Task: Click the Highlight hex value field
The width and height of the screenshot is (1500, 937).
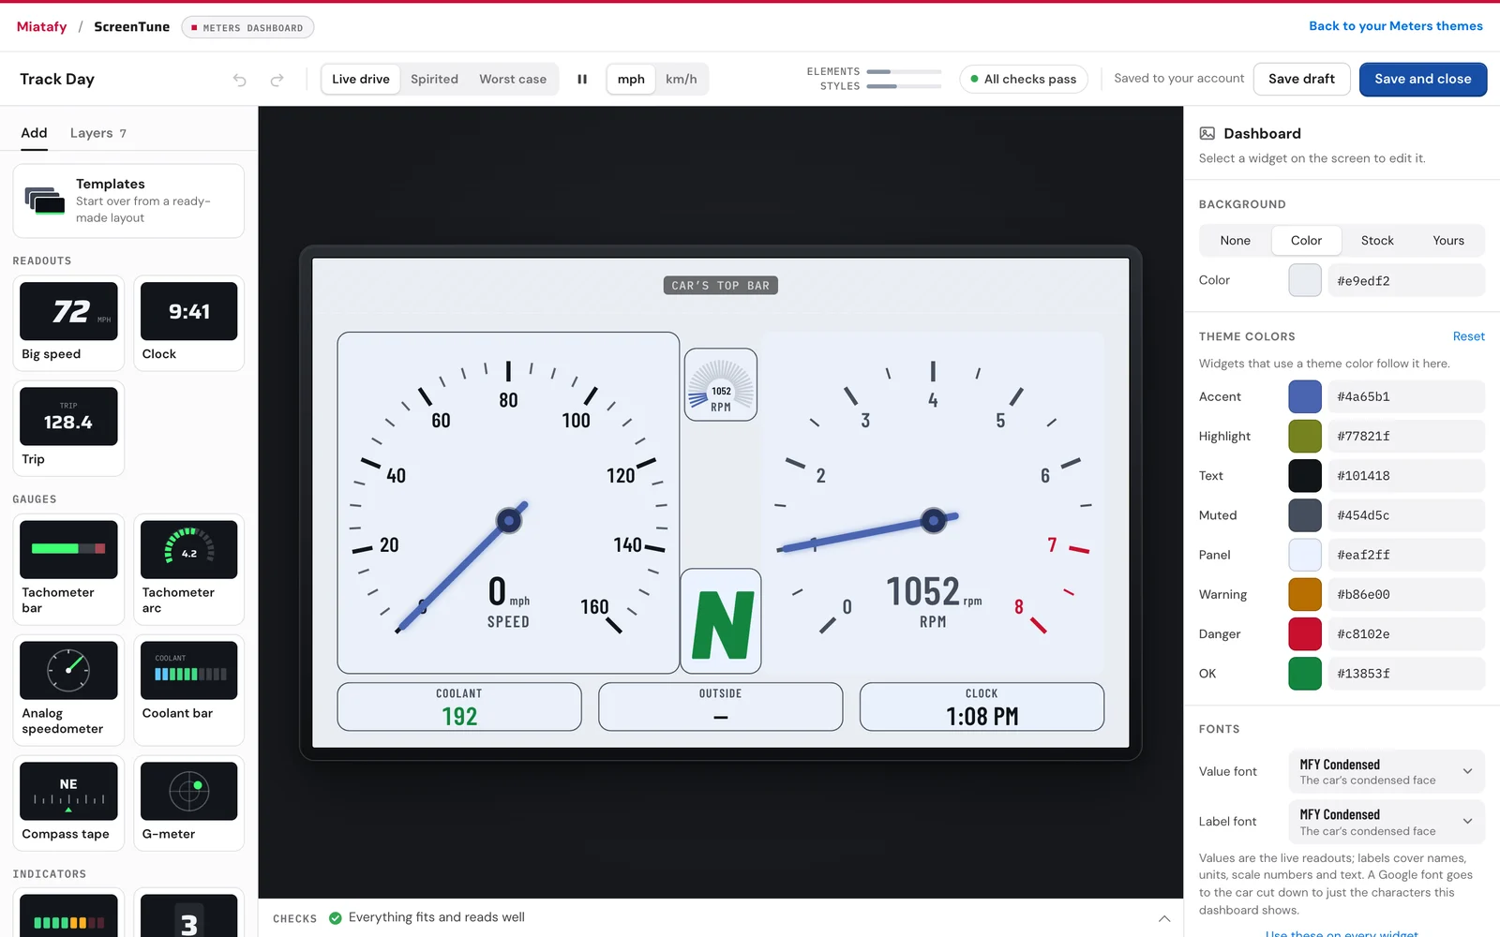Action: pos(1406,437)
